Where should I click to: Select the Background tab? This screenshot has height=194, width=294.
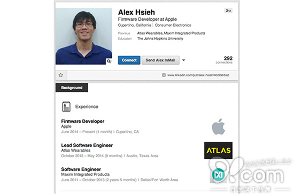72,88
